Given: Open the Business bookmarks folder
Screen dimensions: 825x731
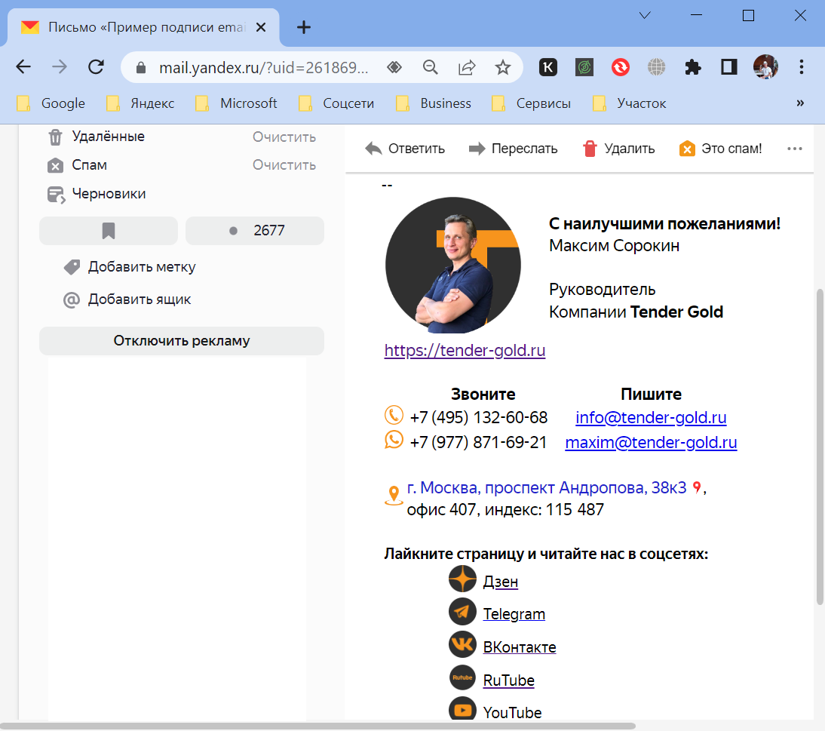Looking at the screenshot, I should tap(434, 103).
